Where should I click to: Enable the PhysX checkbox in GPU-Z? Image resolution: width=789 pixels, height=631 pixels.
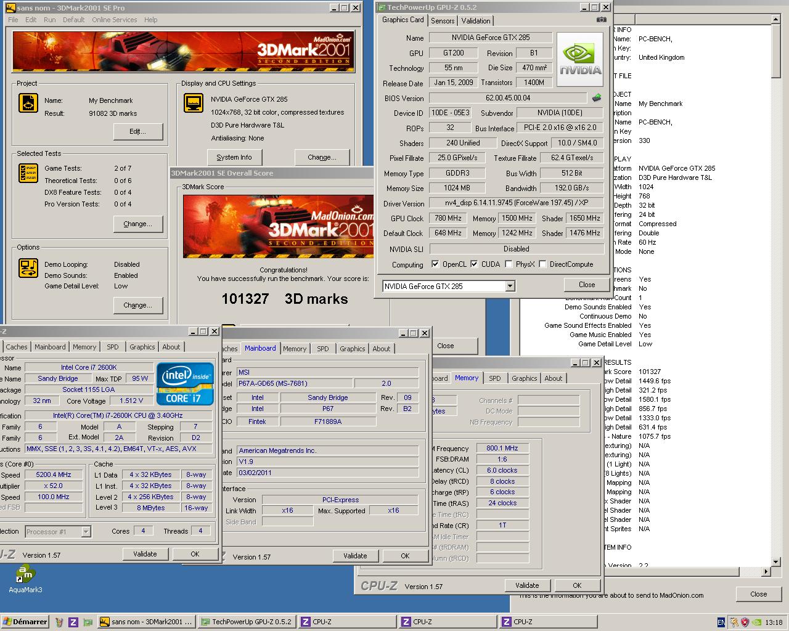click(509, 264)
